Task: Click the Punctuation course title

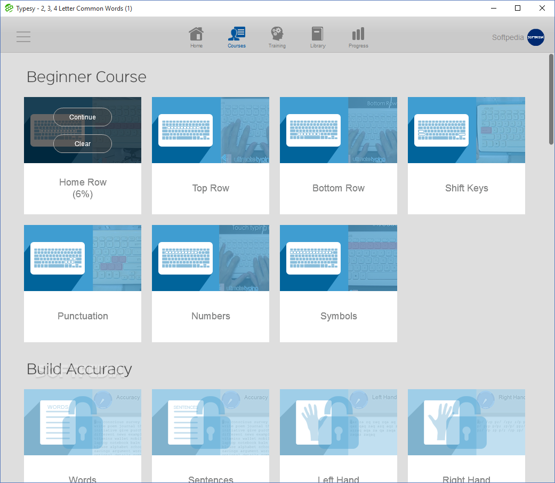Action: 83,316
